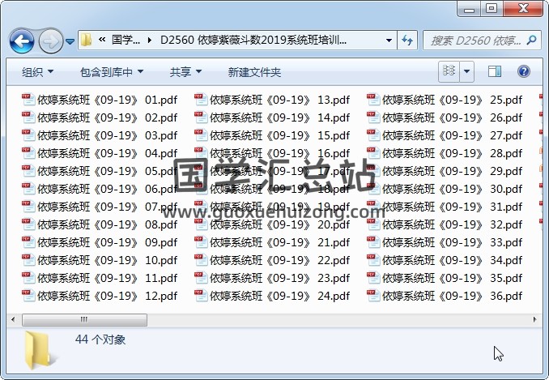Open the help question mark icon
This screenshot has width=549, height=380.
click(x=523, y=71)
